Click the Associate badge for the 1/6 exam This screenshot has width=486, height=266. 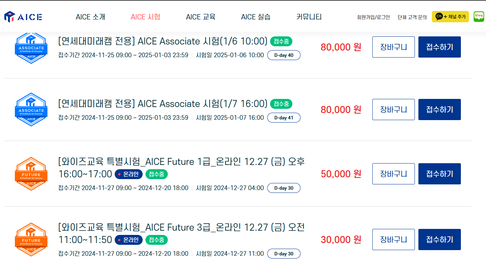tap(31, 48)
